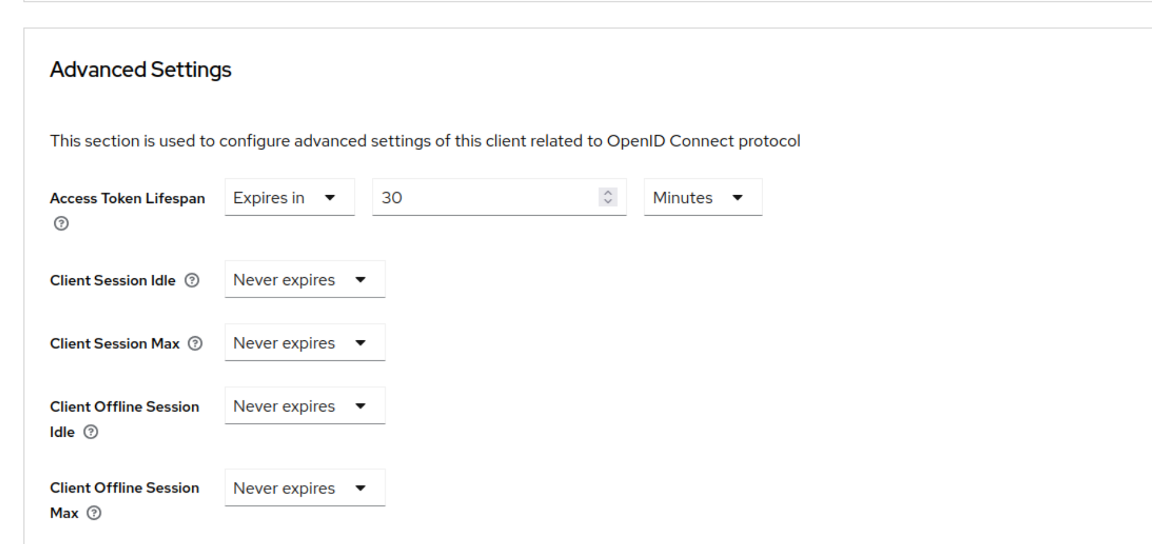The image size is (1152, 544).
Task: Open the 'Expires in' dropdown
Action: click(x=289, y=198)
